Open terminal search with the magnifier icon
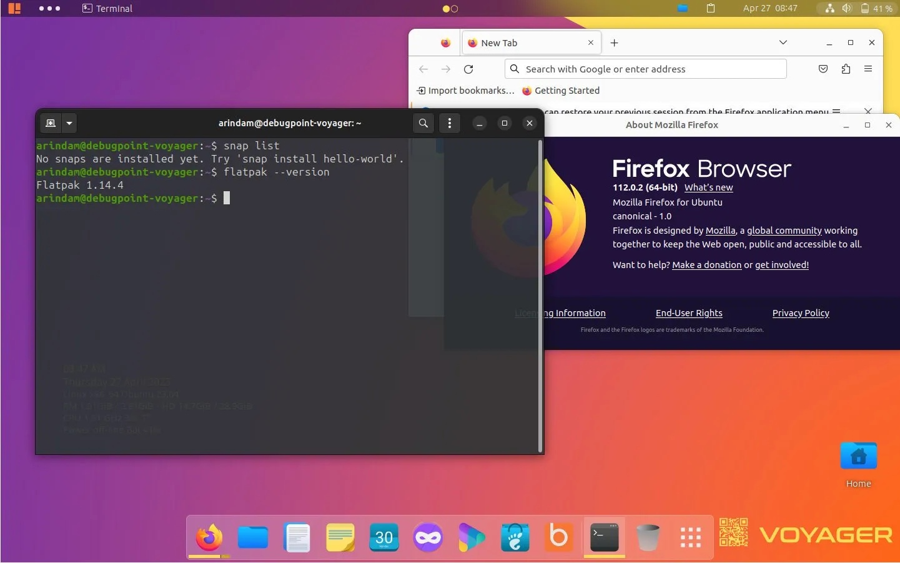Image resolution: width=900 pixels, height=563 pixels. (x=423, y=123)
